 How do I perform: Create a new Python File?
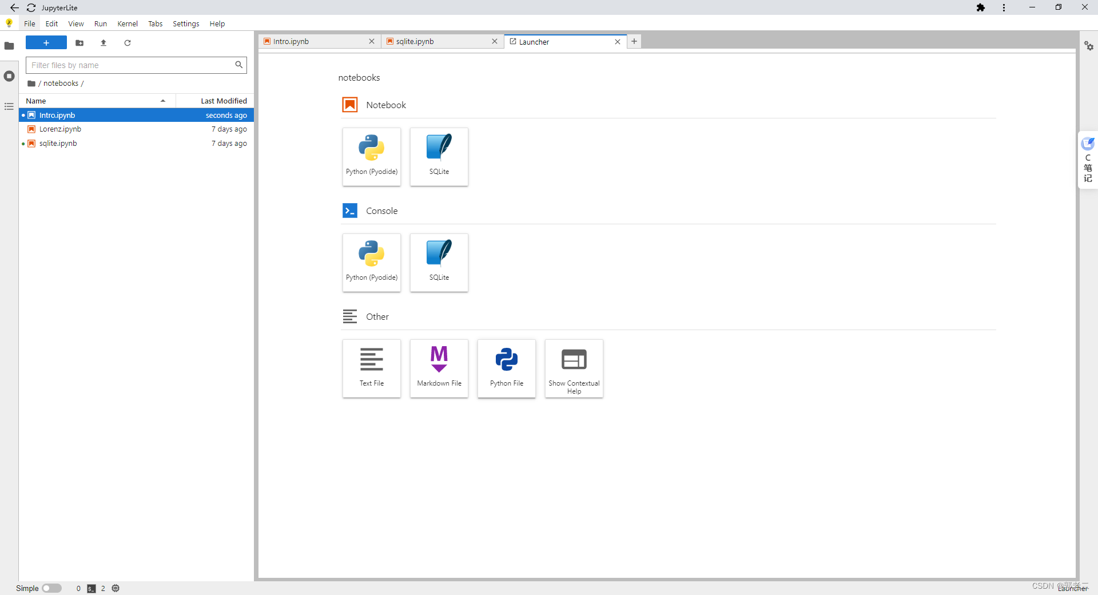[507, 368]
